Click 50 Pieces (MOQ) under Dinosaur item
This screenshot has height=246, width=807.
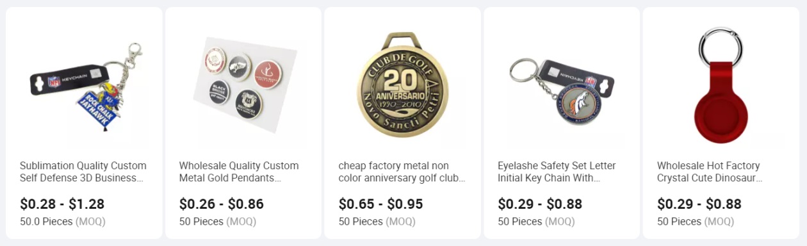[696, 222]
